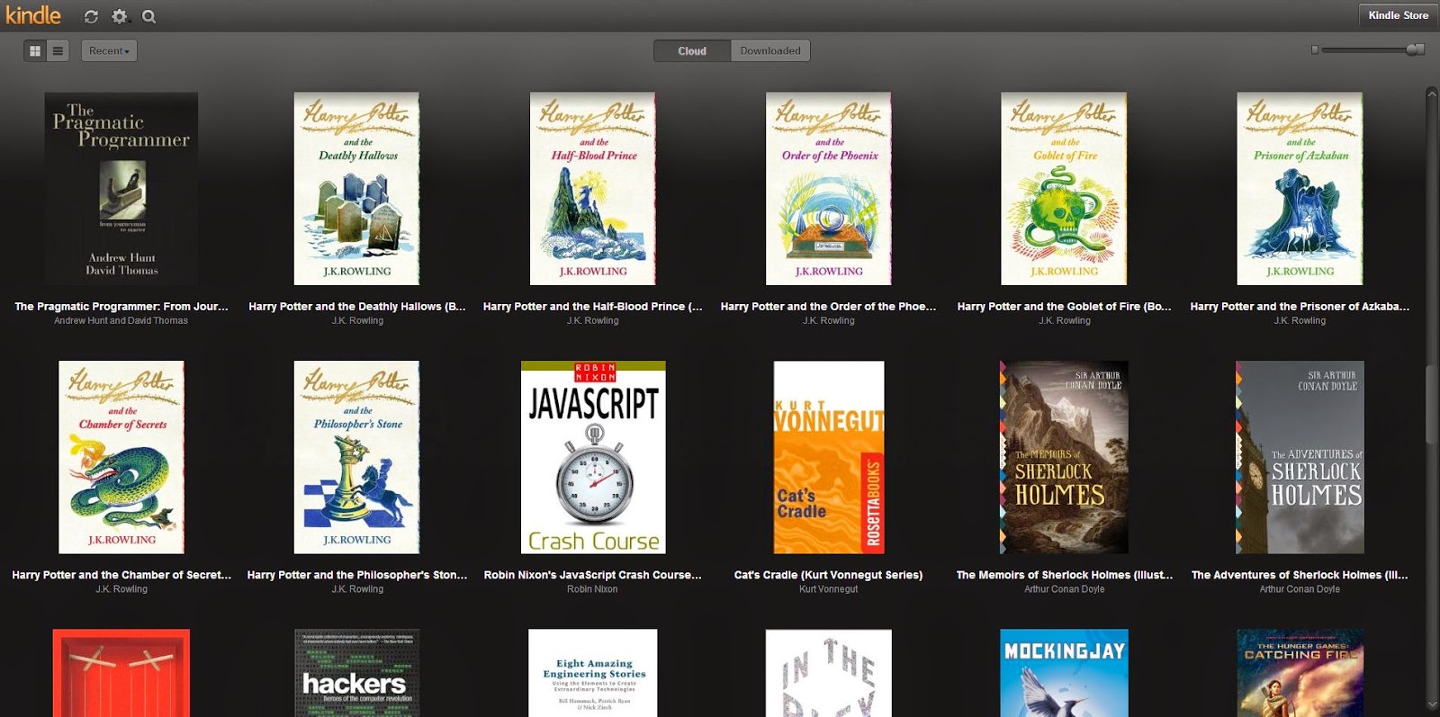Viewport: 1440px width, 717px height.
Task: Select the Cloud tab
Action: [692, 51]
